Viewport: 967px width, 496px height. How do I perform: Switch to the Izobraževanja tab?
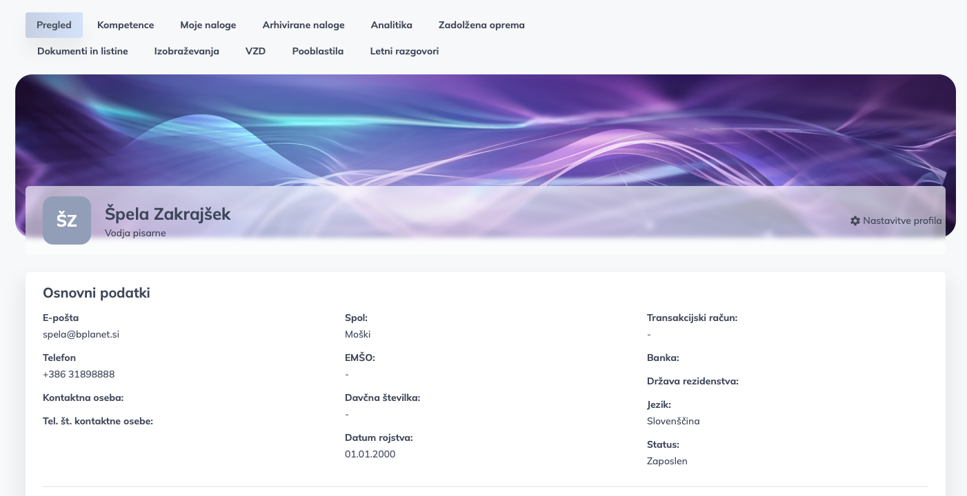[186, 51]
